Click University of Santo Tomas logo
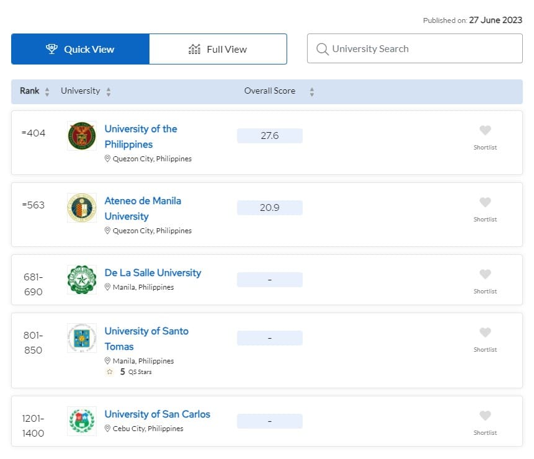This screenshot has height=459, width=534. [82, 338]
